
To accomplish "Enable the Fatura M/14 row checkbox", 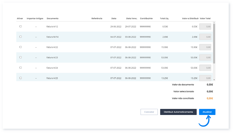I will [20, 37].
